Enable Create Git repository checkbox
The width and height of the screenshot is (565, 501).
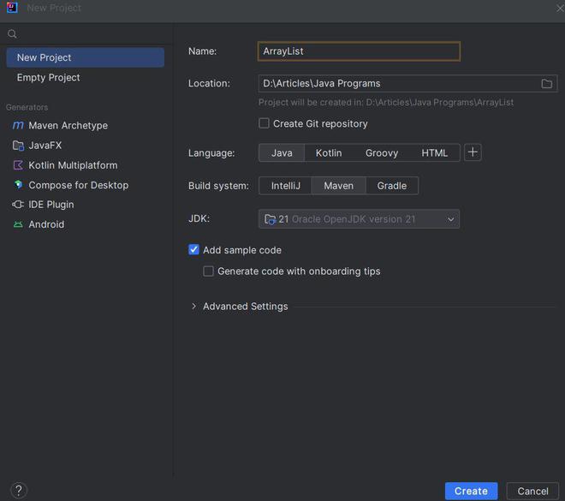(265, 123)
